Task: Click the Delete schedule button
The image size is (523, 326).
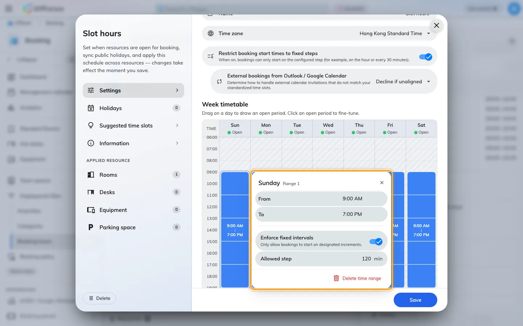Action: coord(100,298)
